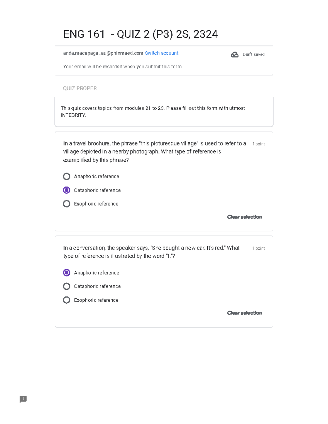The height and width of the screenshot is (424, 328).
Task: Select Cataphoric reference for village question
Action: click(66, 190)
